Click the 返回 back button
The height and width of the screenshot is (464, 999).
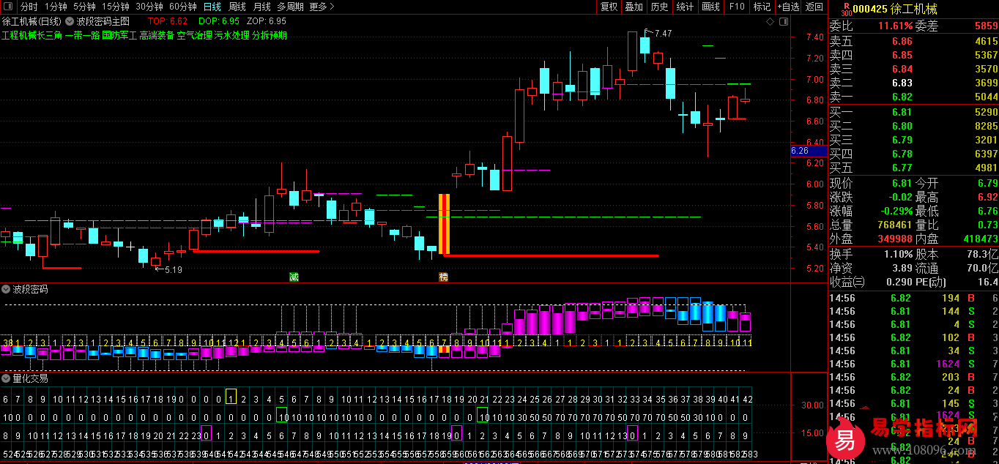point(814,7)
